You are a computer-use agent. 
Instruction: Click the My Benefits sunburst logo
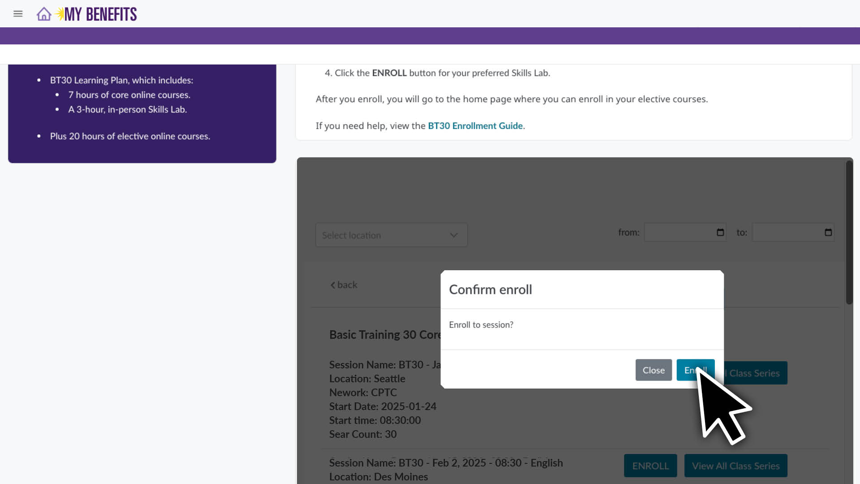tap(60, 14)
